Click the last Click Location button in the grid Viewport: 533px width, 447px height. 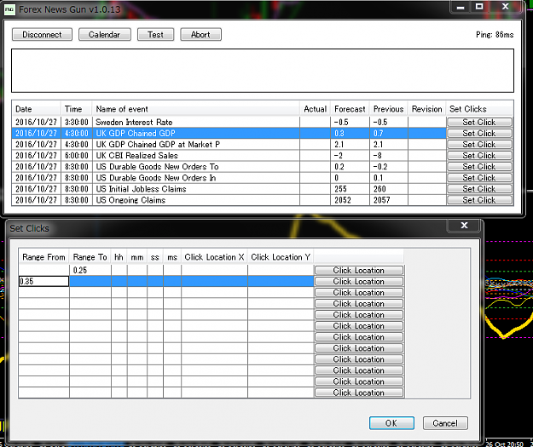[x=359, y=393]
